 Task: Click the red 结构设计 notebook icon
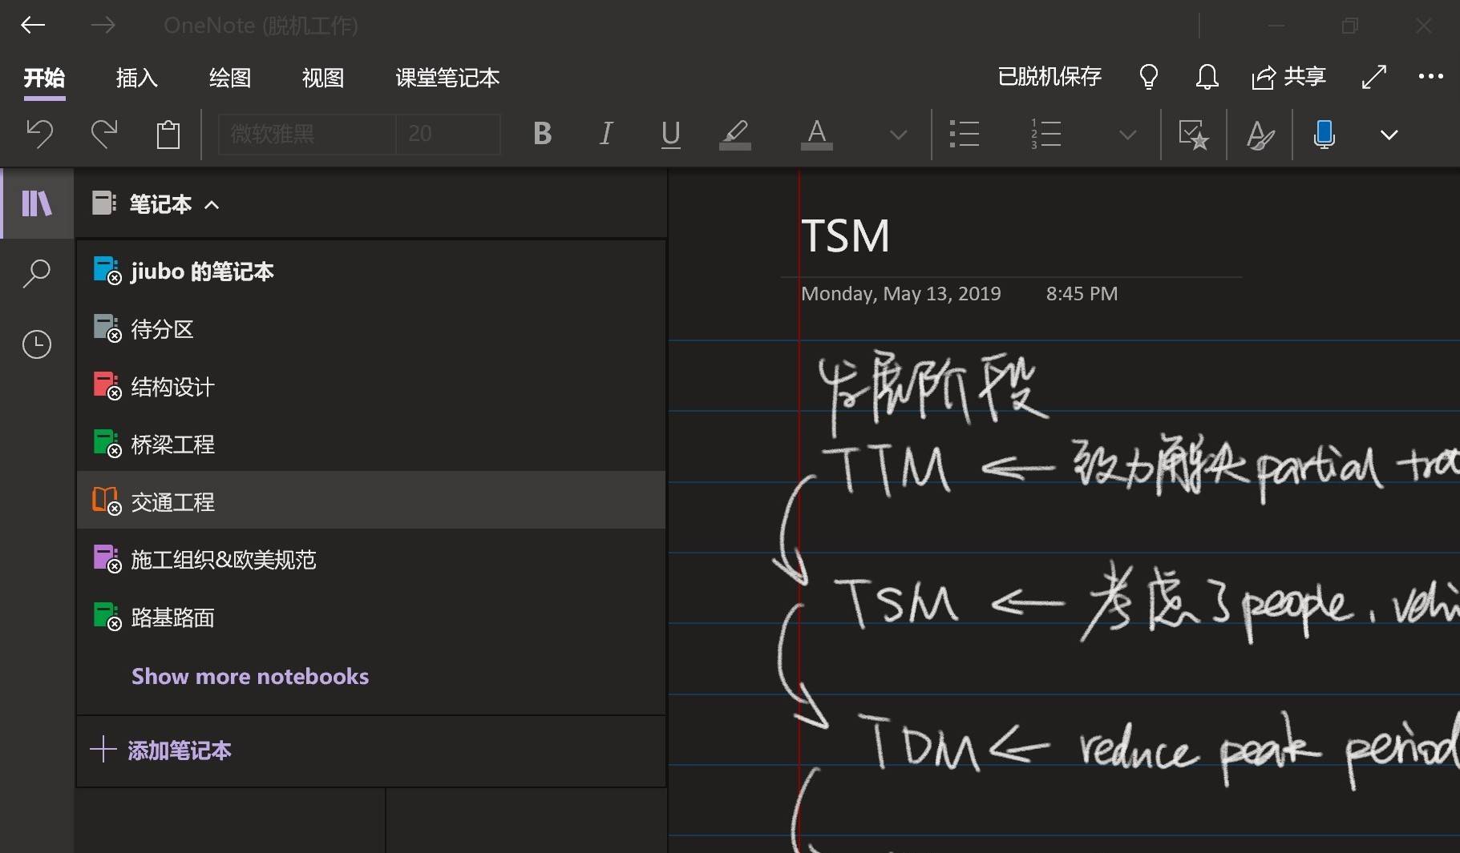pyautogui.click(x=106, y=385)
